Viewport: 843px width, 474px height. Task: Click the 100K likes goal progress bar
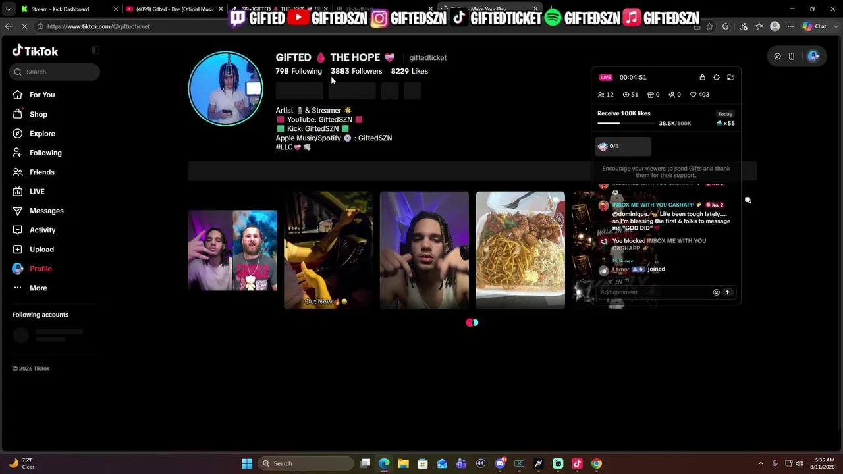click(x=626, y=124)
